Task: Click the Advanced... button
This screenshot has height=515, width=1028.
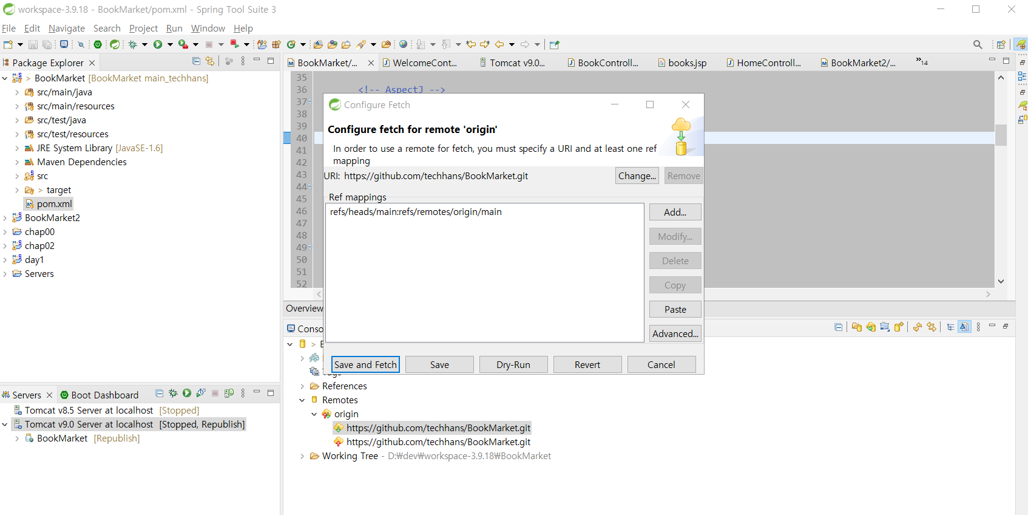Action: tap(675, 333)
